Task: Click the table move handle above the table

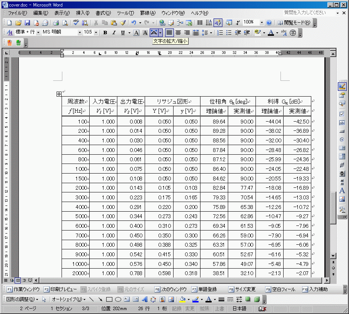Action: click(59, 94)
